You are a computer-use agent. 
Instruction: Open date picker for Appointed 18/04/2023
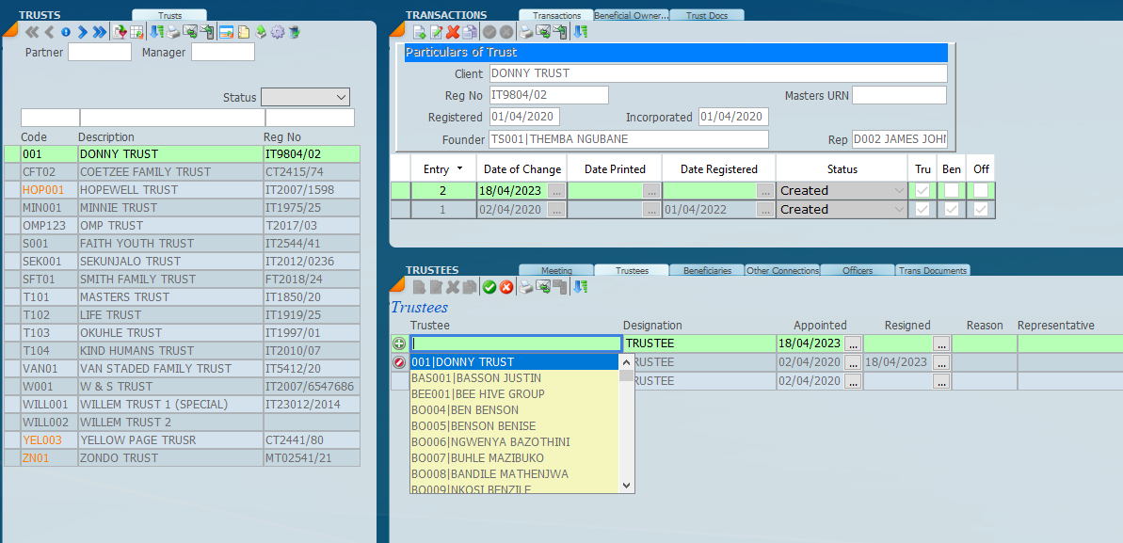[853, 343]
